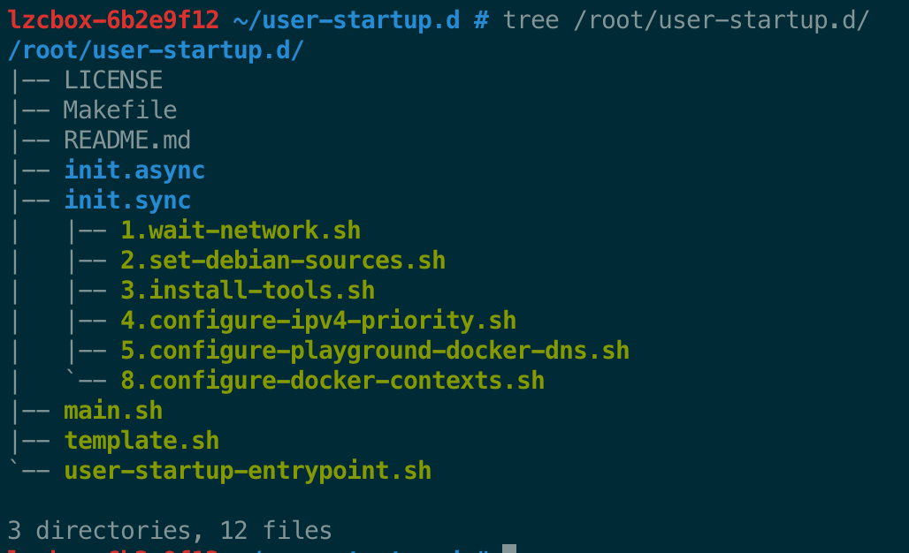The height and width of the screenshot is (553, 909).
Task: Select the init.async directory
Action: pyautogui.click(x=134, y=170)
